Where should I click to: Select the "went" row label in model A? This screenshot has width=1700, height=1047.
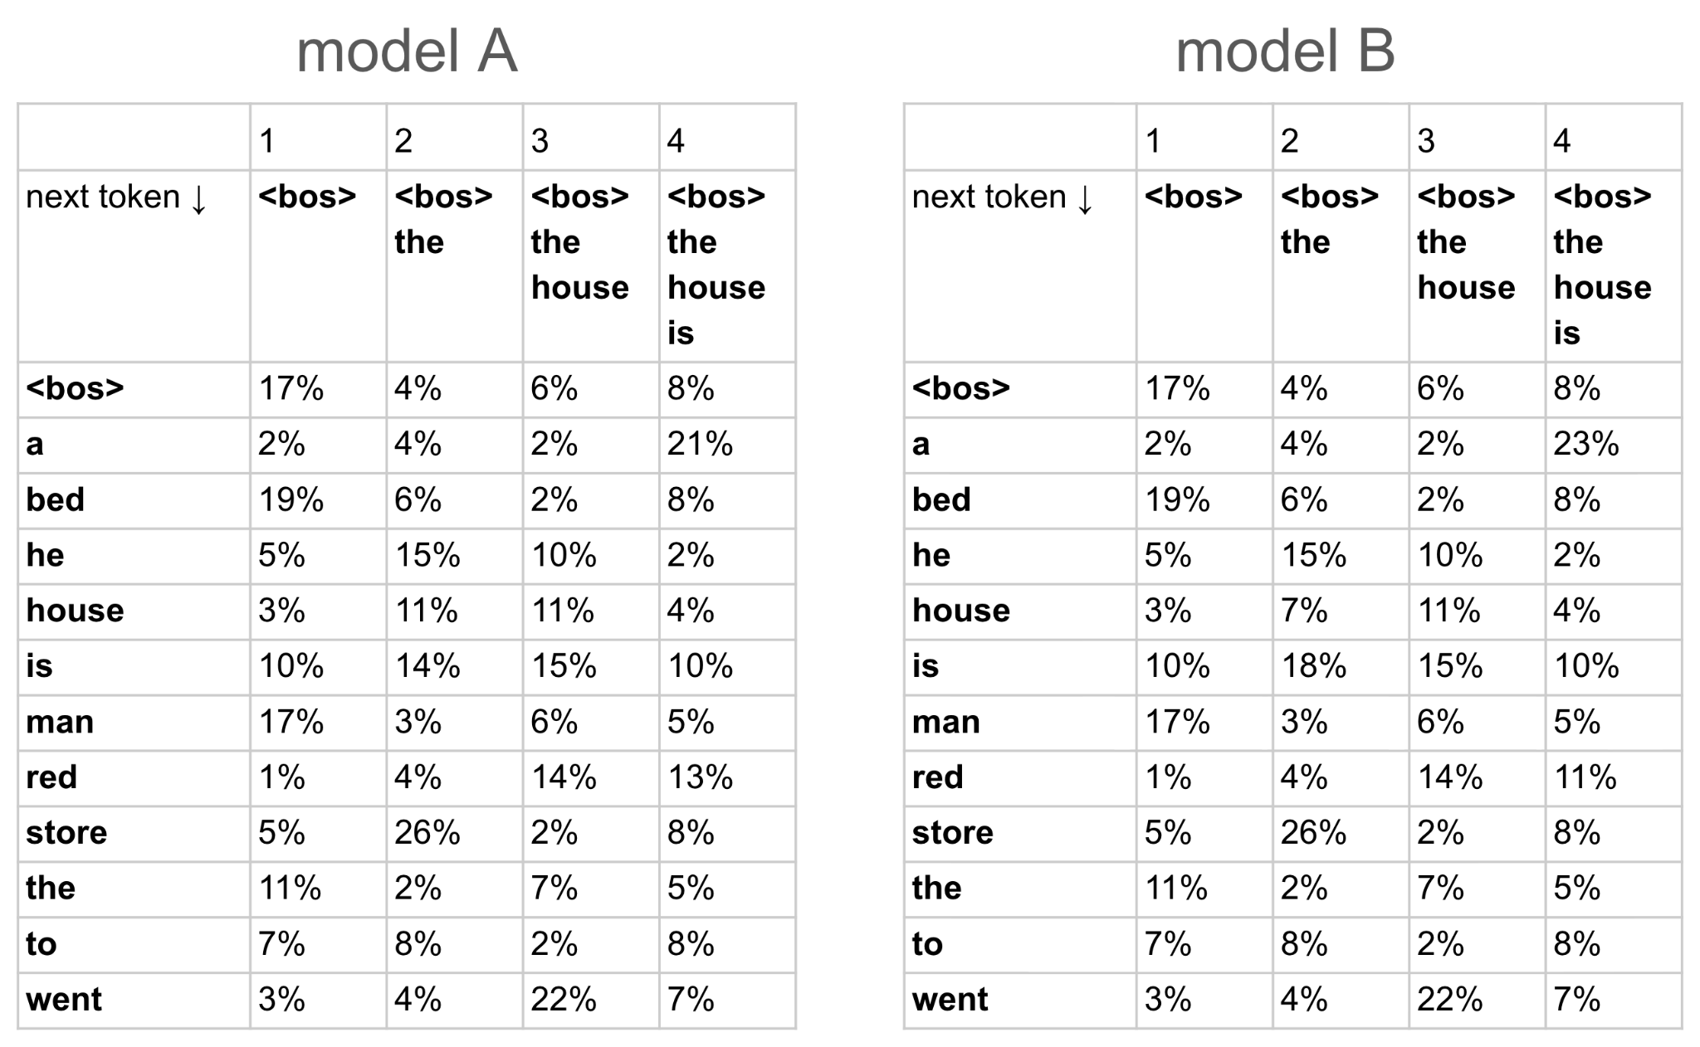[64, 1000]
